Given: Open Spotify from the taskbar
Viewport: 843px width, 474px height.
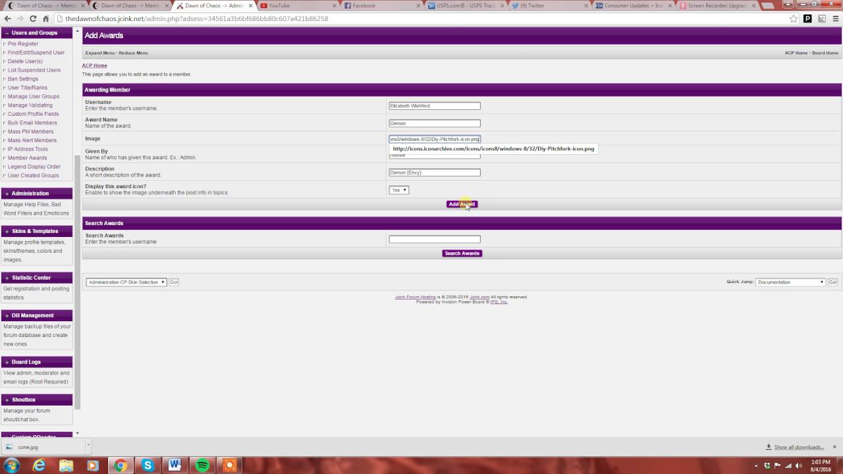Looking at the screenshot, I should pyautogui.click(x=202, y=465).
